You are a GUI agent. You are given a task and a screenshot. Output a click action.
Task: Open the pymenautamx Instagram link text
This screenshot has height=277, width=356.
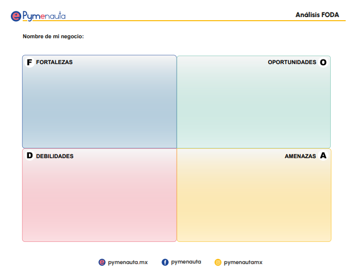243,262
